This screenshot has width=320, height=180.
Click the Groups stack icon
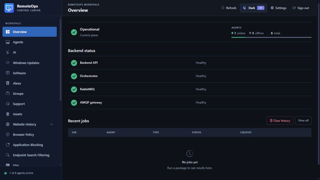click(x=8, y=94)
